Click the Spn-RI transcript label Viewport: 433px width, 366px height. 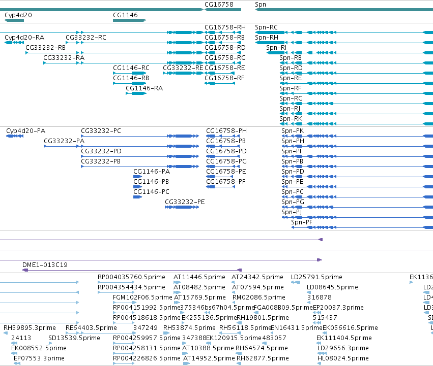(x=276, y=48)
